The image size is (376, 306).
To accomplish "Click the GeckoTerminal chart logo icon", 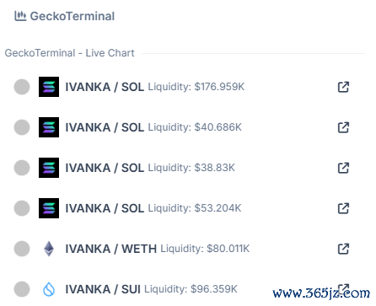I will click(x=20, y=16).
